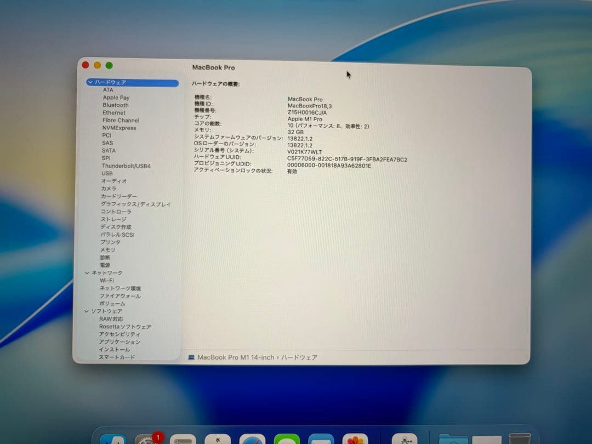Screen dimensions: 592x444
Task: Click the model ID value MacBookPro18,3
Action: [310, 106]
